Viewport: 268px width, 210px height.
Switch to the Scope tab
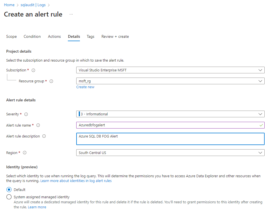point(11,37)
